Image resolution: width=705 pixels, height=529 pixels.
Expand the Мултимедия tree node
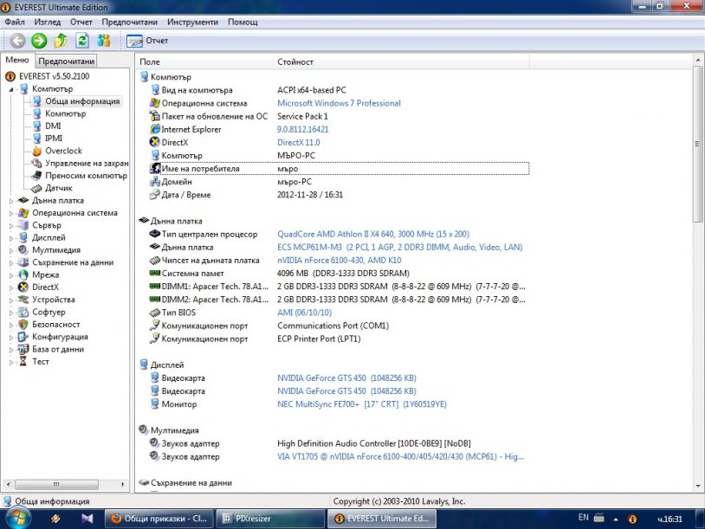(x=12, y=250)
